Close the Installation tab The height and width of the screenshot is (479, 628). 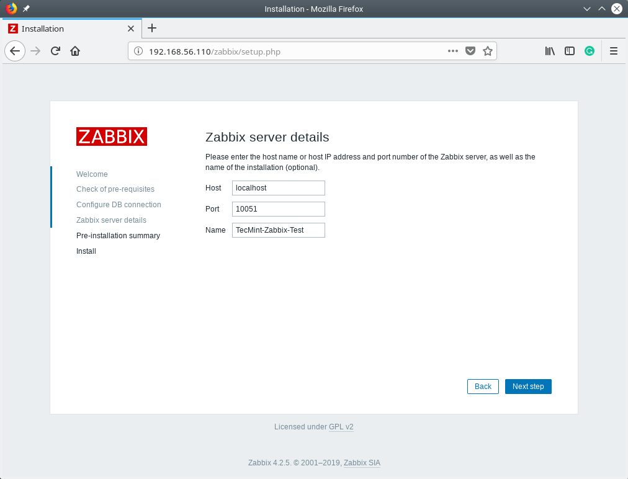click(130, 29)
